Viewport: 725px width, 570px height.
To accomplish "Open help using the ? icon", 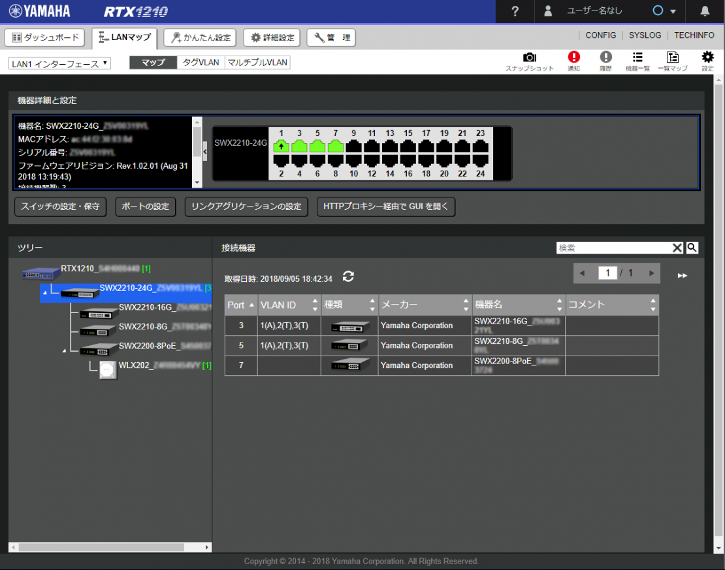I will tap(514, 11).
